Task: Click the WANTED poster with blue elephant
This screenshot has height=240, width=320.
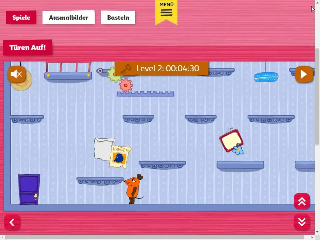Action: pos(120,157)
